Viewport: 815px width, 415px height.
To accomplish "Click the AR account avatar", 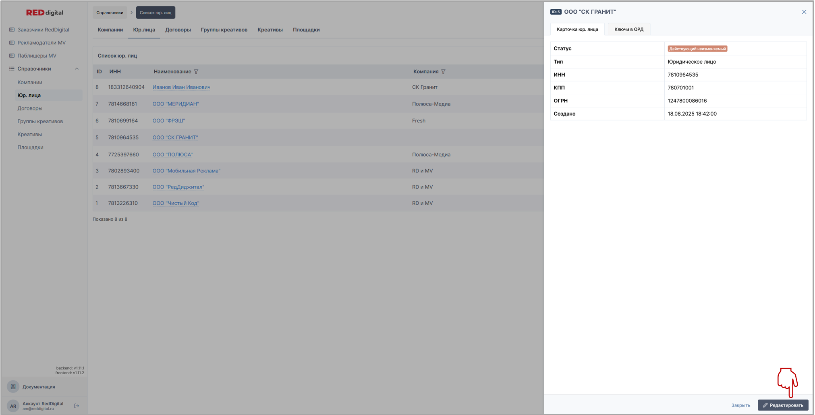I will tap(13, 406).
